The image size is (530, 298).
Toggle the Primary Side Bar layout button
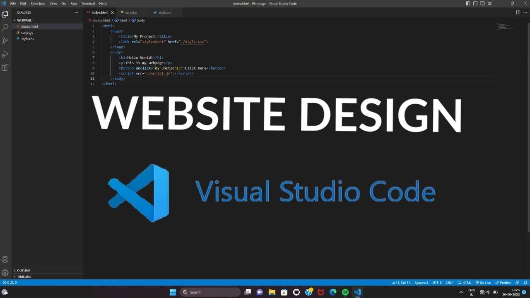(468, 3)
